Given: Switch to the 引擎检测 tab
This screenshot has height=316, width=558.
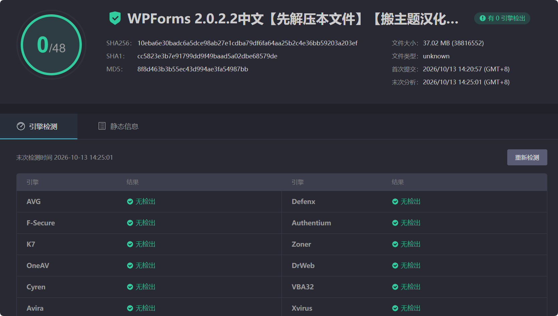Looking at the screenshot, I should 39,126.
